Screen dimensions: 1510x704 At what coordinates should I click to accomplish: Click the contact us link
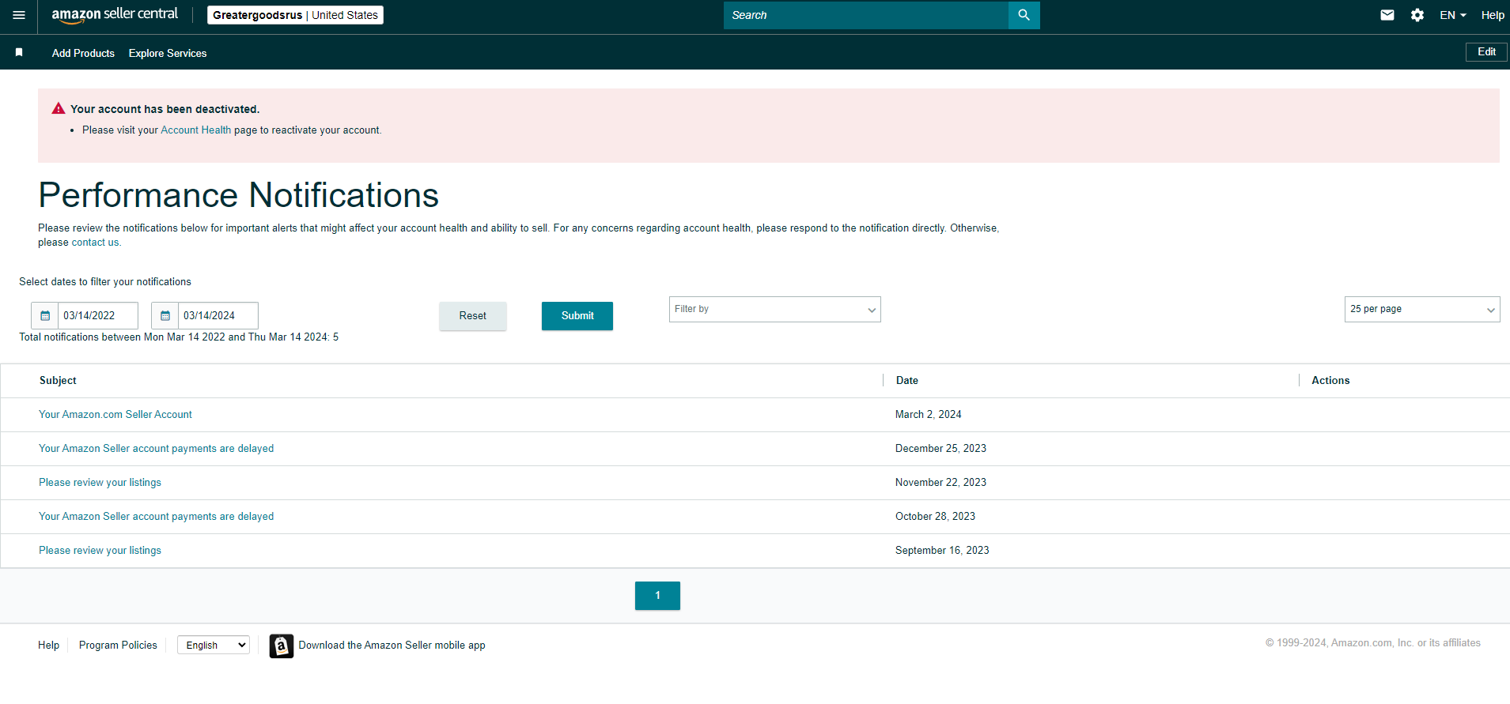pos(96,243)
